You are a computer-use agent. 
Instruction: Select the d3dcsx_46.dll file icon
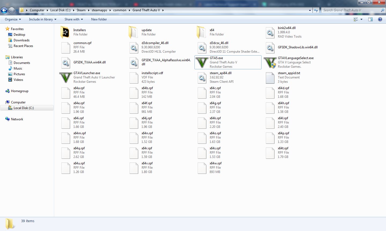coord(202,48)
